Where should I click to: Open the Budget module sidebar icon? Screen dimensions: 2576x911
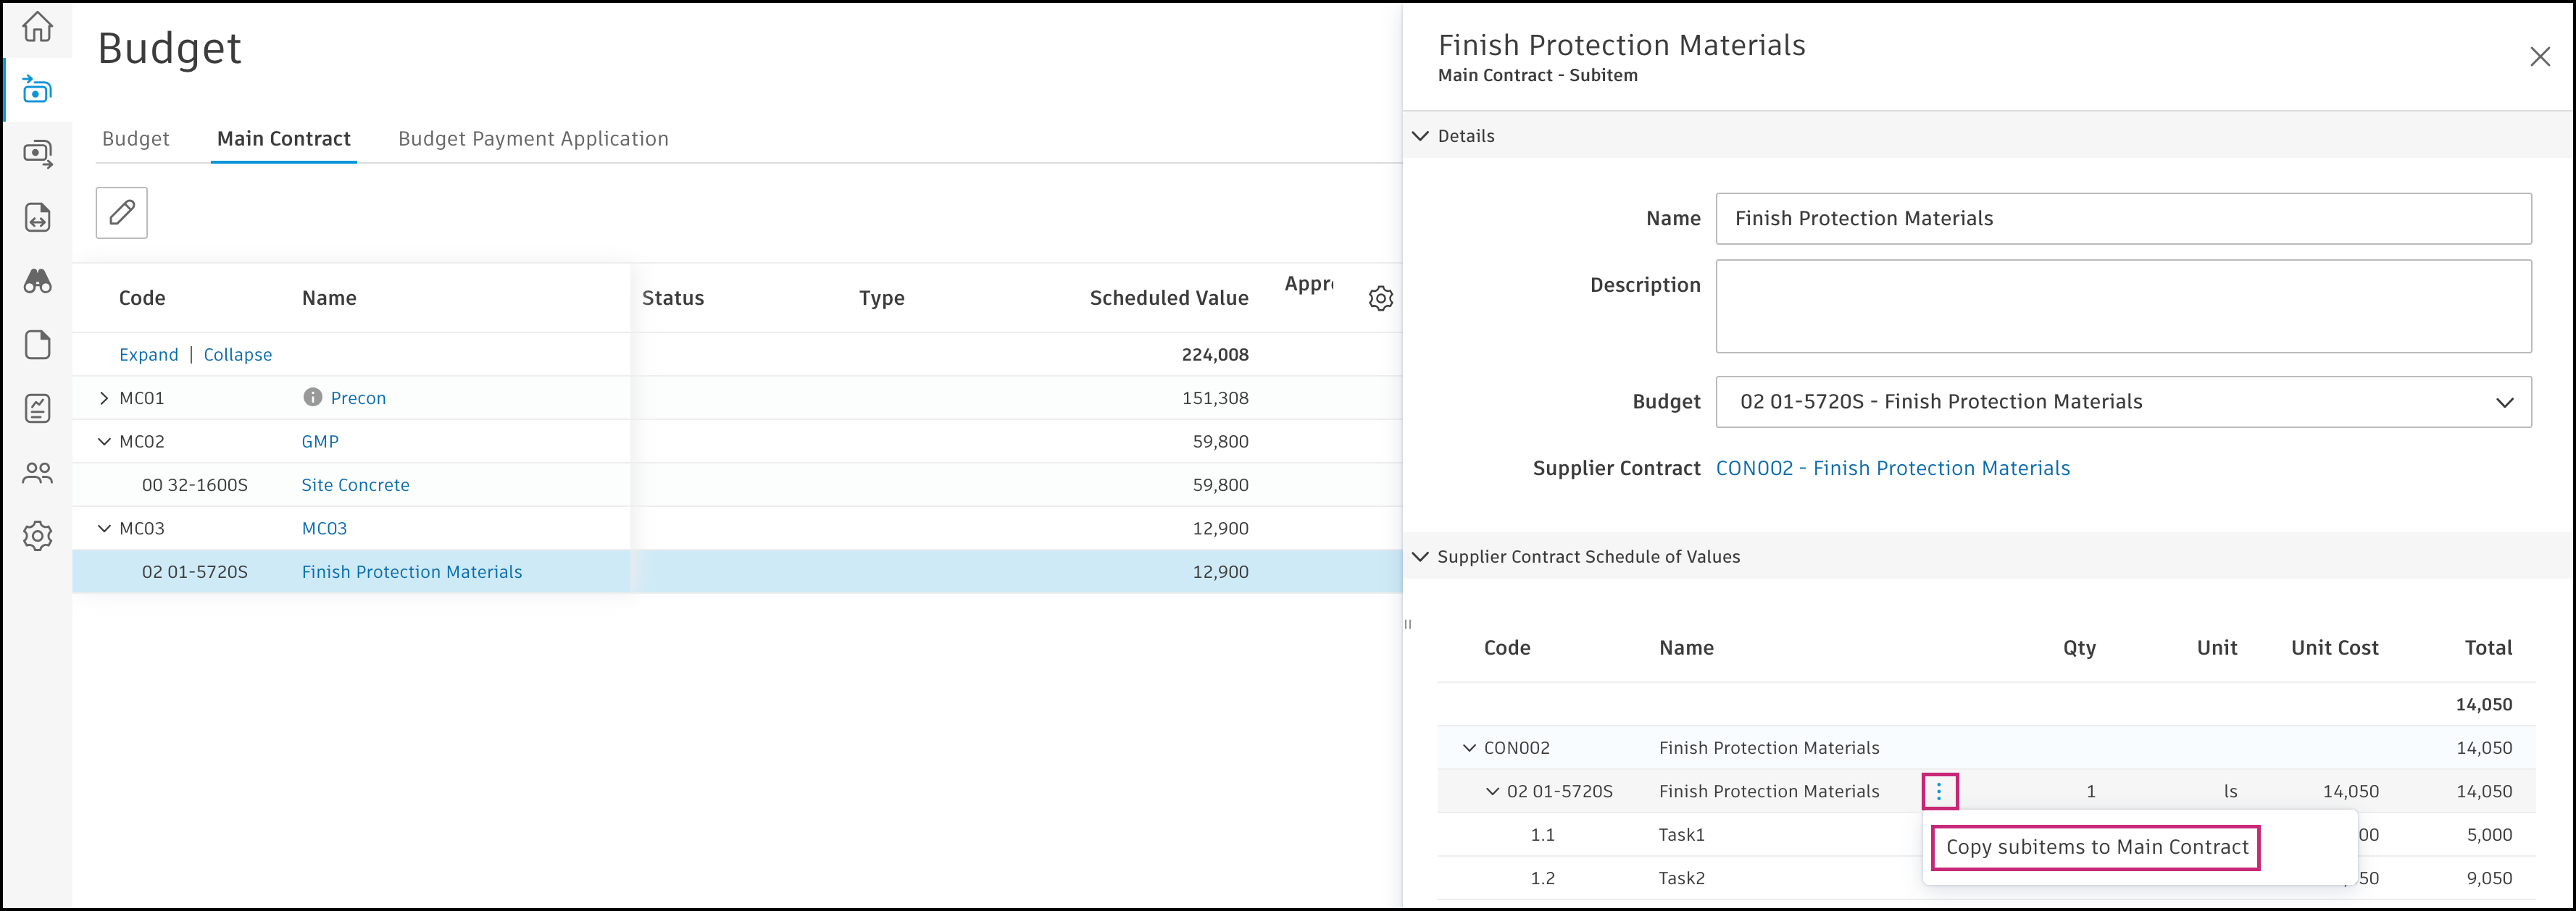pyautogui.click(x=37, y=90)
